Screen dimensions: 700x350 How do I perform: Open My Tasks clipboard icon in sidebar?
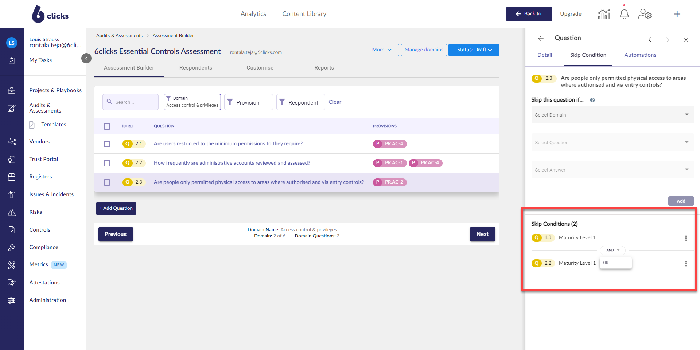[x=12, y=60]
